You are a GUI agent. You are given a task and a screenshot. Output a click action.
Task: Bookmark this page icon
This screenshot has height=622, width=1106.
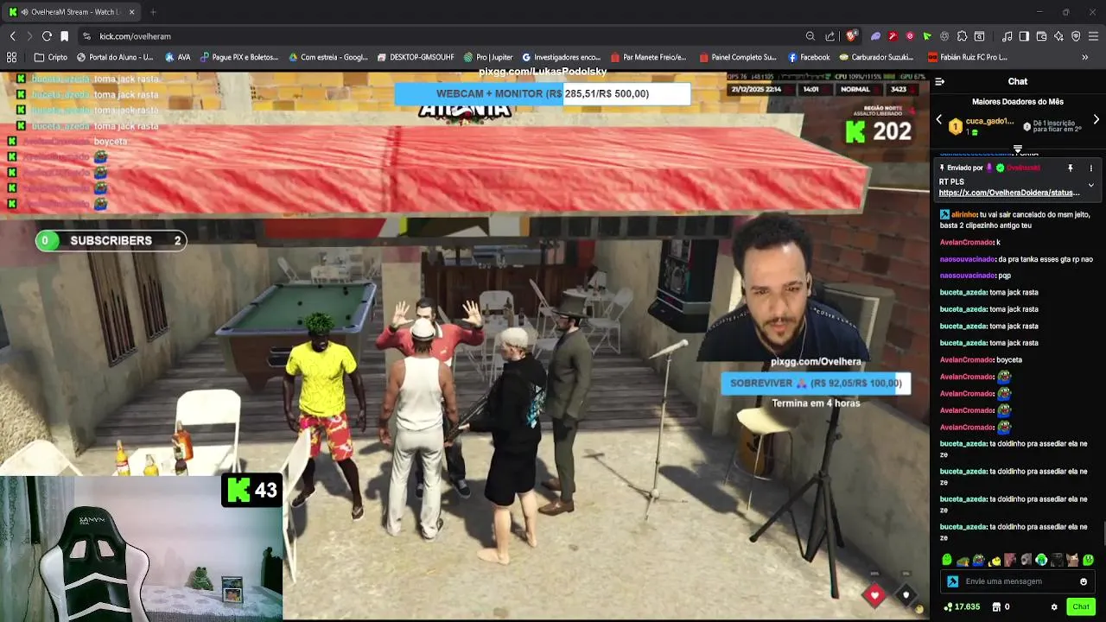(x=64, y=36)
